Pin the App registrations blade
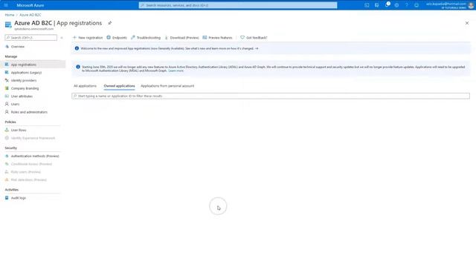The height and width of the screenshot is (267, 476). tap(110, 23)
